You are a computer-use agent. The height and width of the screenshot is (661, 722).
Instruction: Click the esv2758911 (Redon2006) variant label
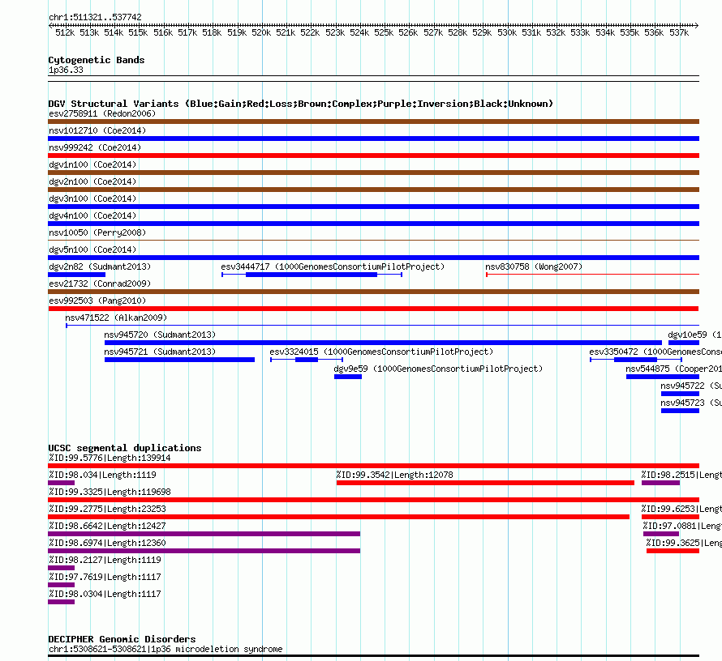(102, 113)
